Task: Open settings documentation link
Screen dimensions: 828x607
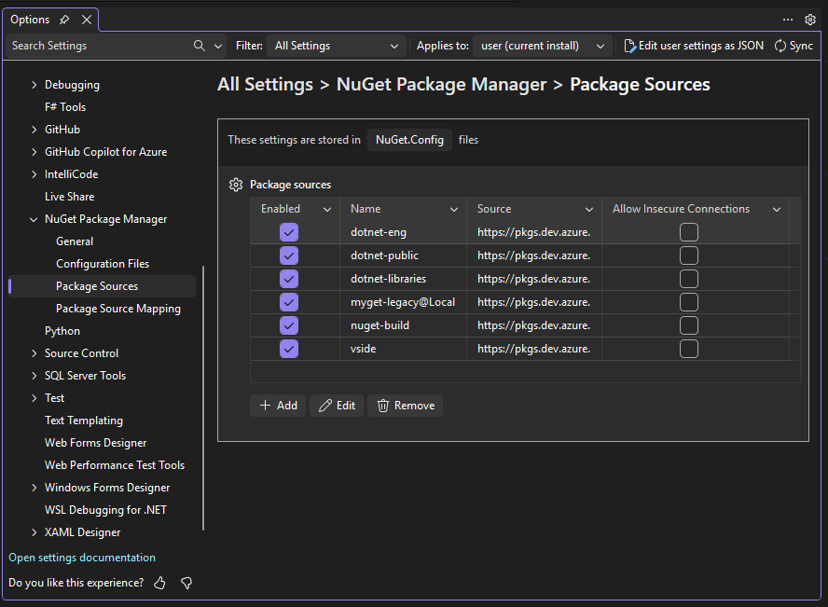Action: [80, 557]
